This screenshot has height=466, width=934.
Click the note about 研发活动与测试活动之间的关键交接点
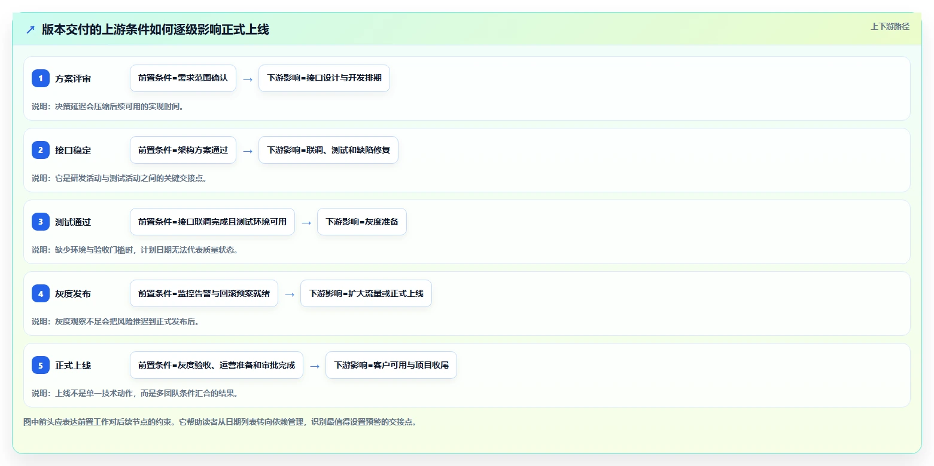tap(120, 178)
